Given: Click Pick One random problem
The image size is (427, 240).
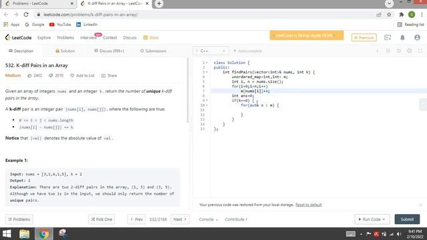Looking at the screenshot, I should pyautogui.click(x=101, y=219).
